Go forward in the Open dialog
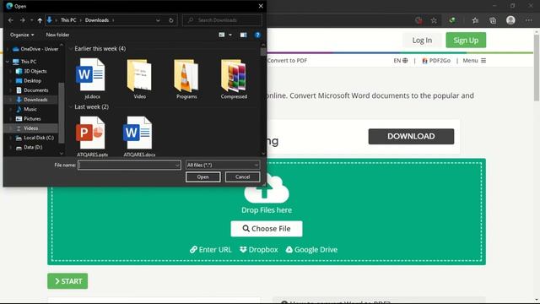The height and width of the screenshot is (304, 540). [23, 20]
